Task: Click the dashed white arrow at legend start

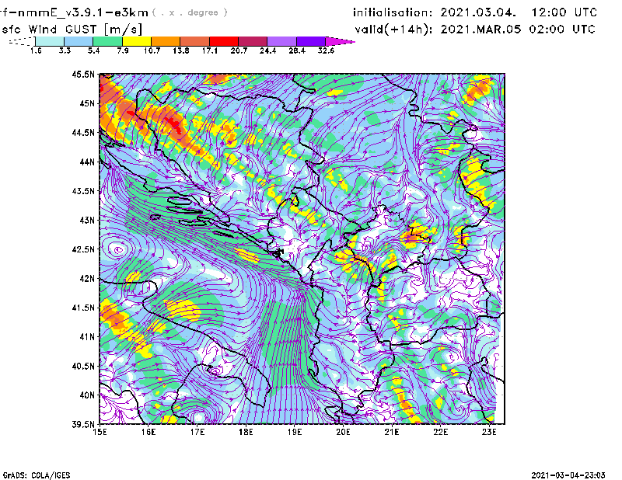Action: [x=22, y=41]
